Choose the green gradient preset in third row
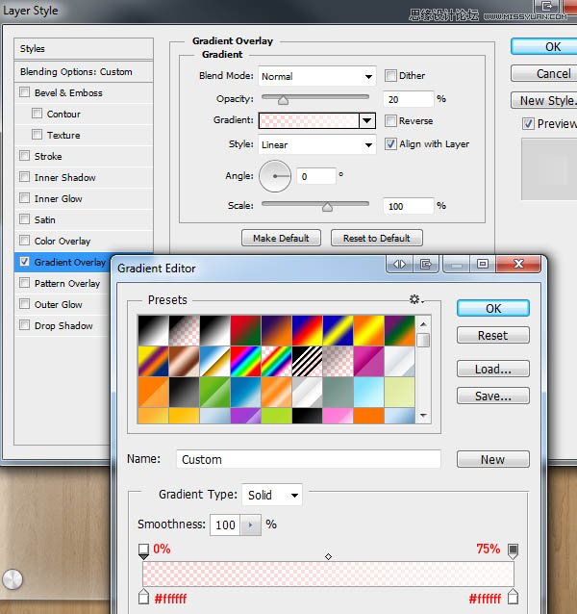 [214, 392]
